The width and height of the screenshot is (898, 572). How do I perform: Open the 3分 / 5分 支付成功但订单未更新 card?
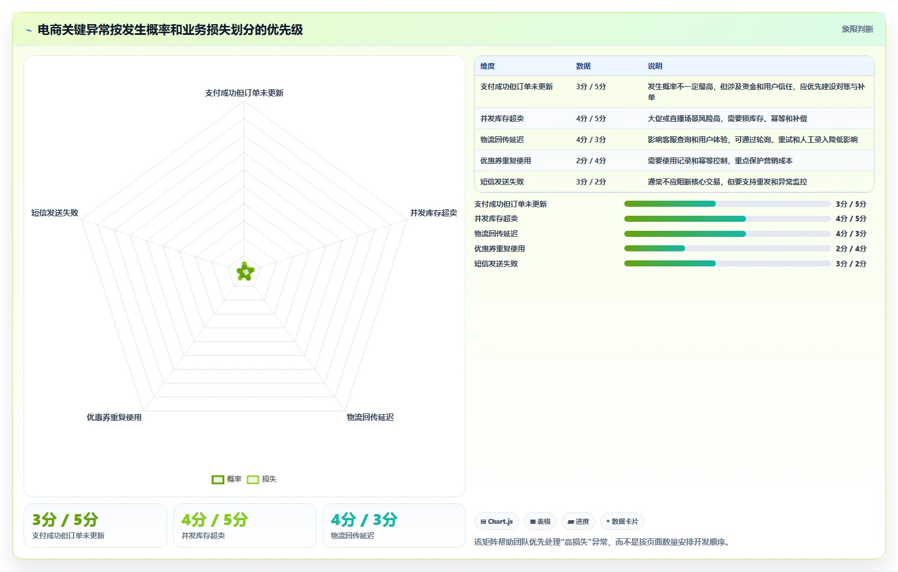pos(95,526)
